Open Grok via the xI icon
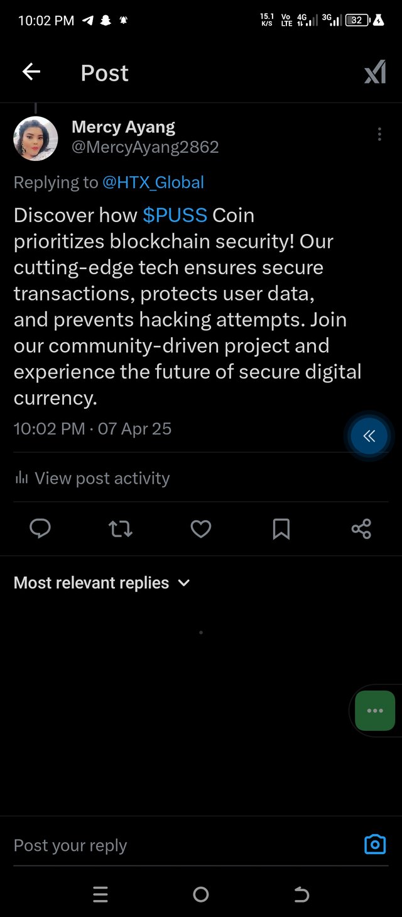 [375, 74]
